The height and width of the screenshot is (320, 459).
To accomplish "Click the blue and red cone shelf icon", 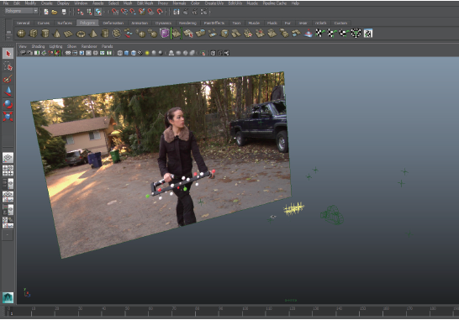I will [x=308, y=34].
